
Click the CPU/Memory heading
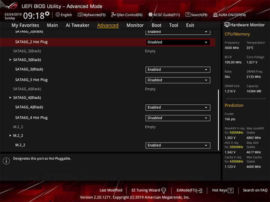tap(237, 34)
